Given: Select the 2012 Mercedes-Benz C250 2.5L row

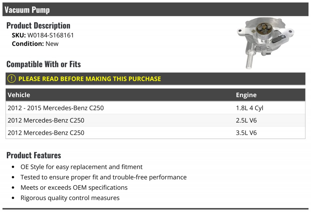Looking at the screenshot, I should pos(155,120).
